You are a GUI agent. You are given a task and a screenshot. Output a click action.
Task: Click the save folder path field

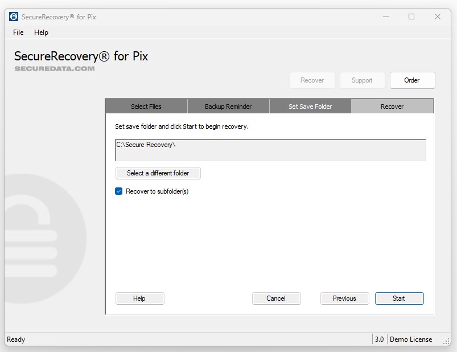coord(270,150)
